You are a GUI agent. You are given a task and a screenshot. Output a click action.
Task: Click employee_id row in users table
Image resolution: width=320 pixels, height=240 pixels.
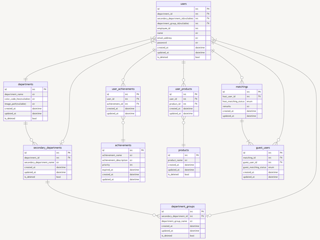183,28
